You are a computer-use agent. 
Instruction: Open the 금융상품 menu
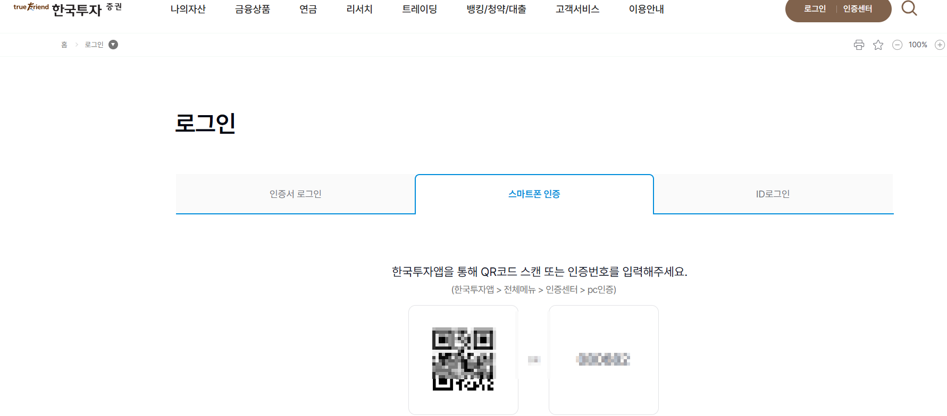point(253,9)
